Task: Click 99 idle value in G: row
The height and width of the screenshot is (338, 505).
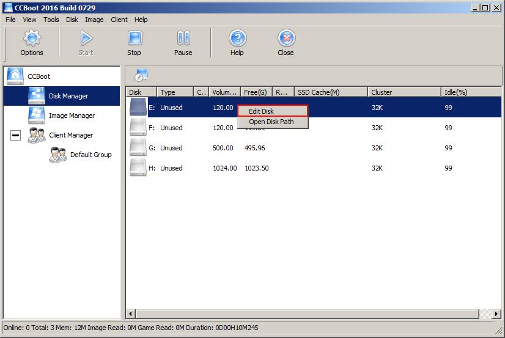Action: point(448,148)
